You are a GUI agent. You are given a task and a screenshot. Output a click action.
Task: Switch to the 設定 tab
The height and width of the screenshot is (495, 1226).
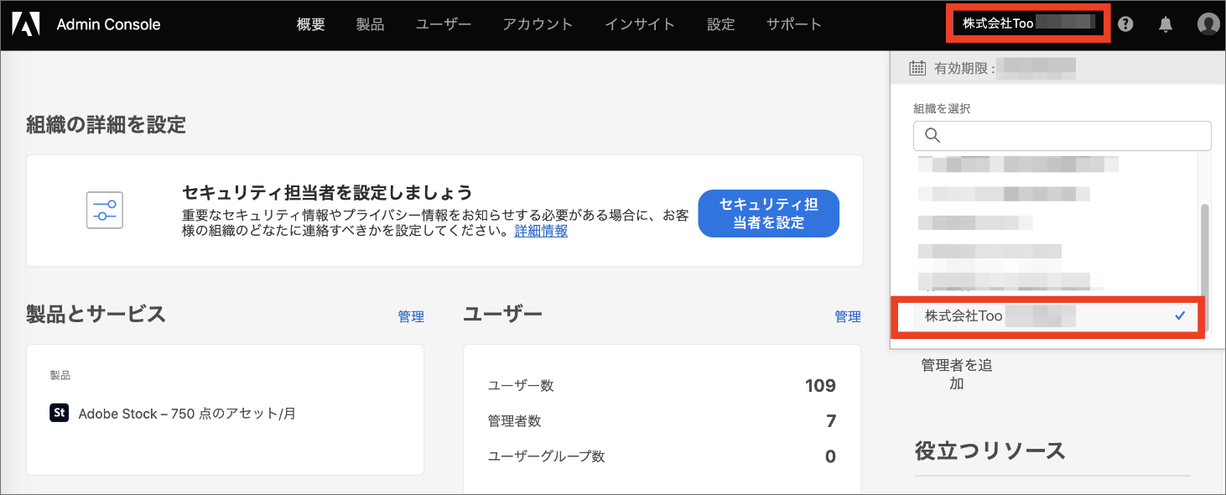point(721,24)
